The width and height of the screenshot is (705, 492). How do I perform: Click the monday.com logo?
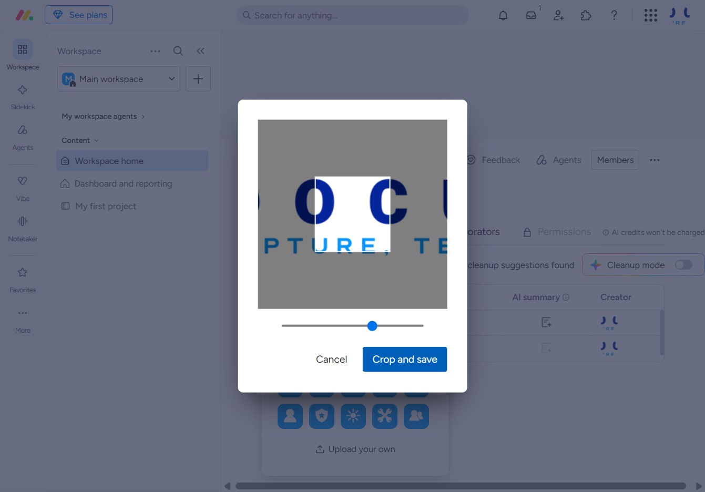tap(24, 15)
